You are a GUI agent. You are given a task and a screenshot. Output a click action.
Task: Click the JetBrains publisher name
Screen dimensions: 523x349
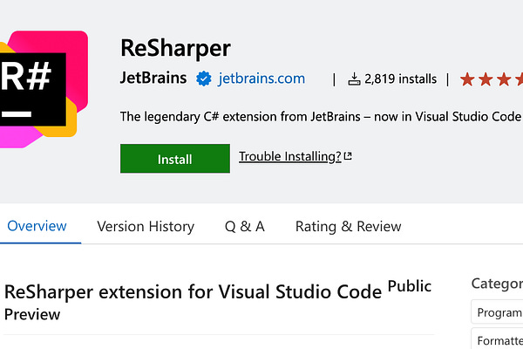click(153, 79)
